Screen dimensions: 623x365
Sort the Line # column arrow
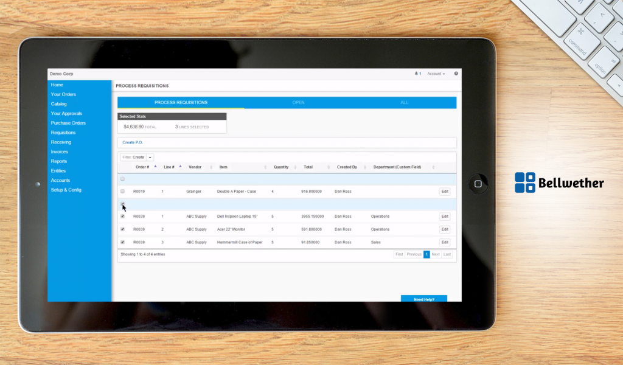tap(180, 166)
